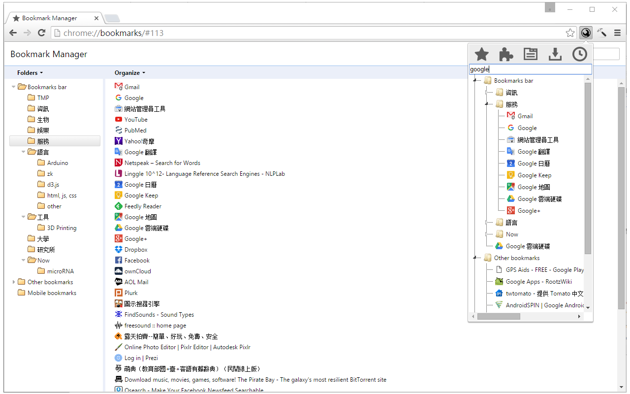
Task: Open the Organize dropdown menu
Action: tap(130, 73)
